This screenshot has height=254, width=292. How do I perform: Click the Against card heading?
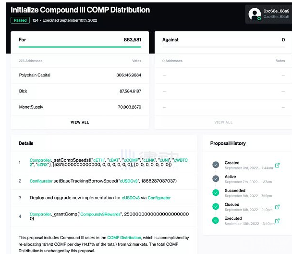pos(170,40)
